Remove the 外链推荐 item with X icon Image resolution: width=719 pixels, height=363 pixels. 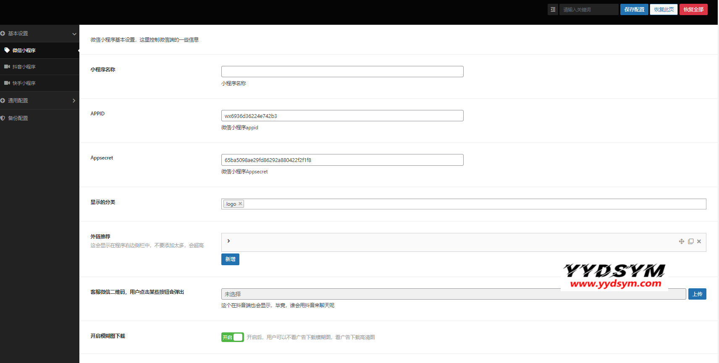[699, 241]
